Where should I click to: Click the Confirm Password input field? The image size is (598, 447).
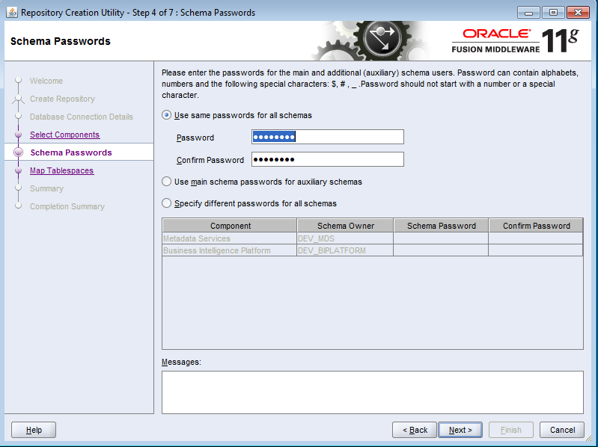pyautogui.click(x=328, y=159)
